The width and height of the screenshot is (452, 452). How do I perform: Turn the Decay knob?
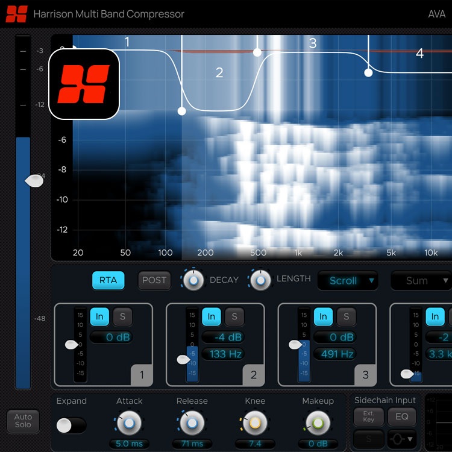(x=193, y=280)
